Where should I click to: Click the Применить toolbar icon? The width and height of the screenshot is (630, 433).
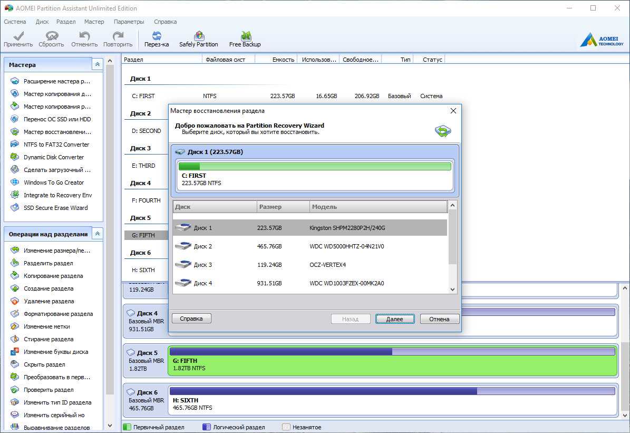(18, 36)
